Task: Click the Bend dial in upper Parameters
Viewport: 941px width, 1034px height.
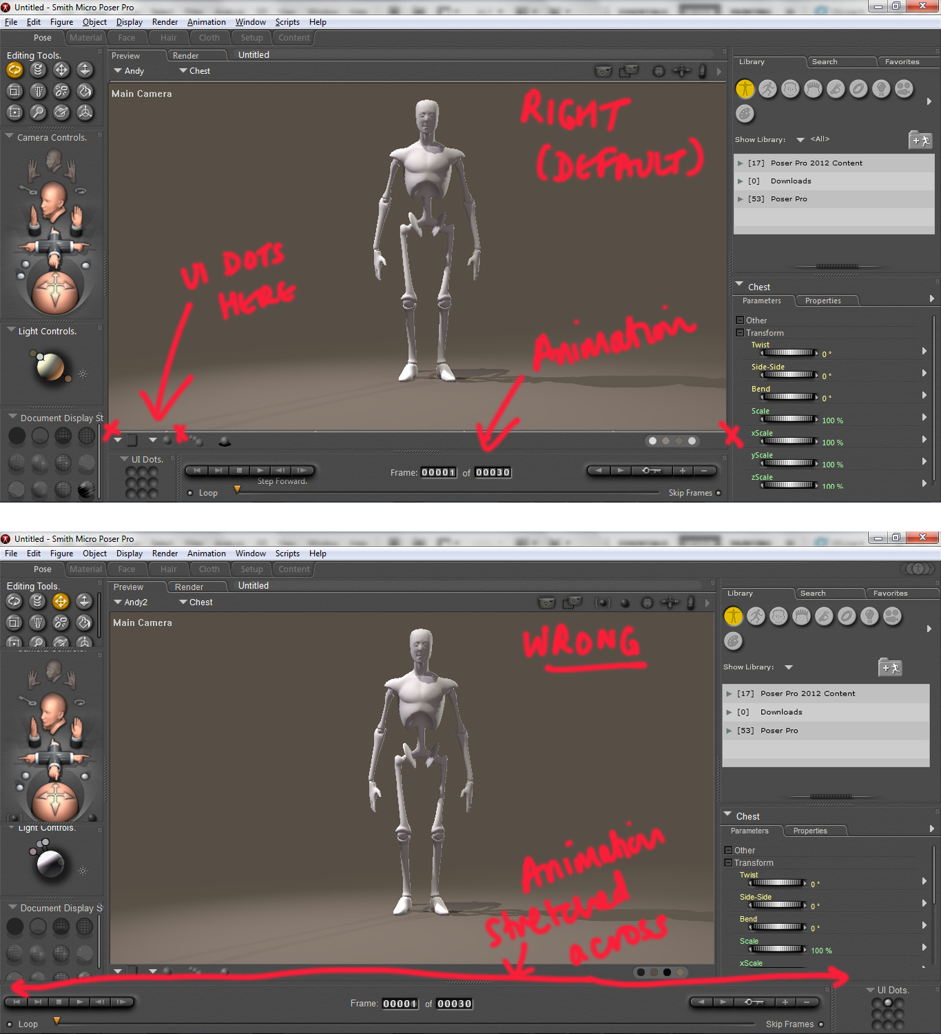Action: [789, 397]
